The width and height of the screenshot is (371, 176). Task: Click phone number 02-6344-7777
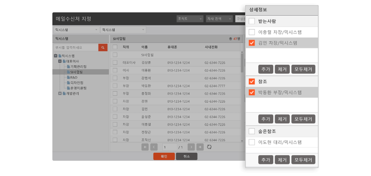215,86
